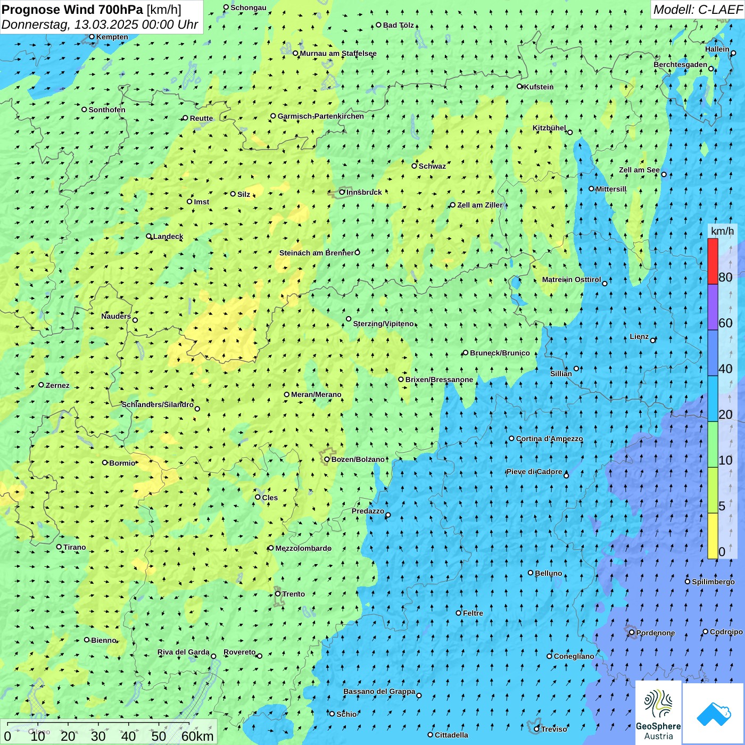Click the 'Kitzbühel' label
The width and height of the screenshot is (745, 745).
549,128
